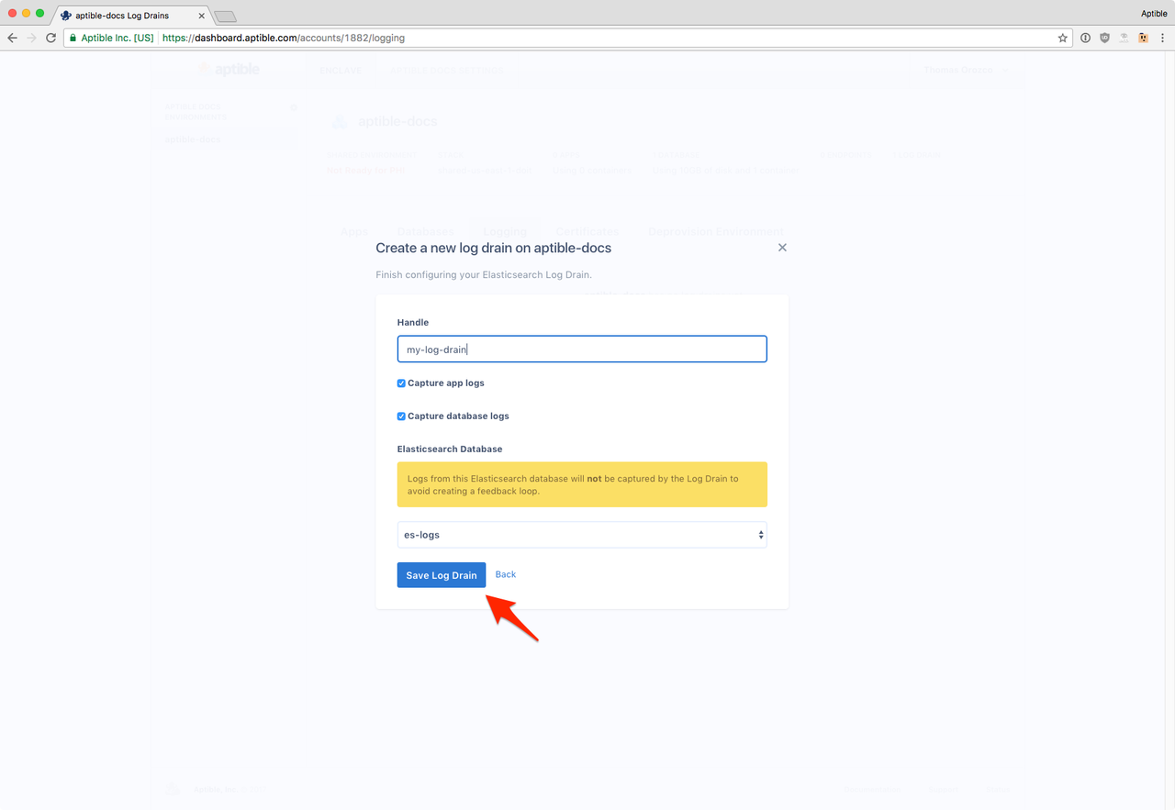
Task: Reload the page in browser toolbar
Action: click(x=50, y=39)
